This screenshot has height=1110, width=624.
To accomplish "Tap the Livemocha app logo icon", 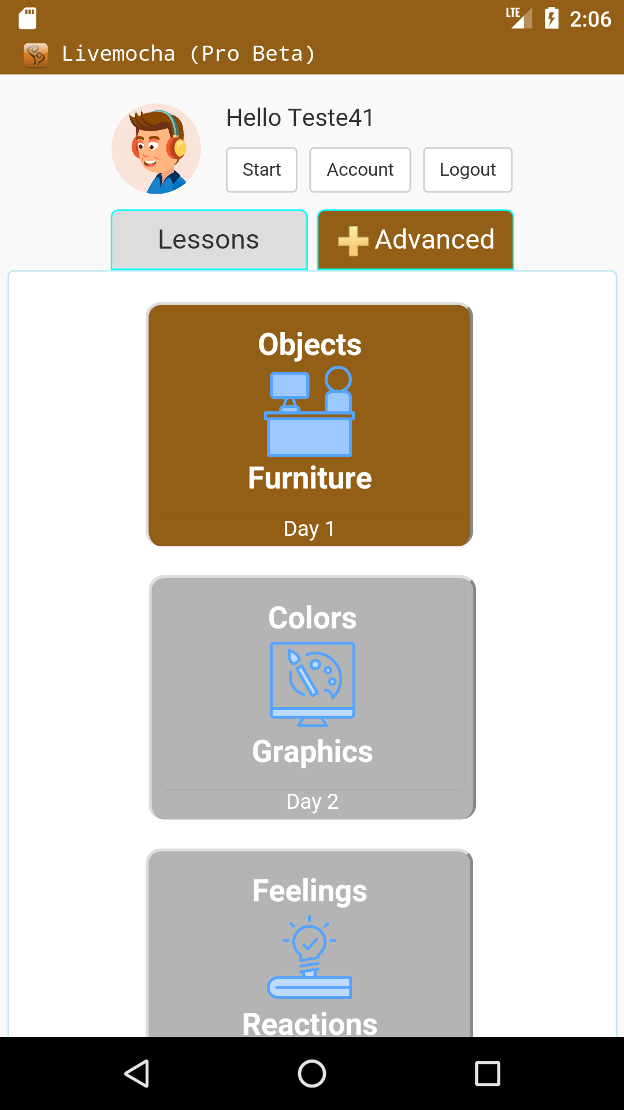I will click(35, 54).
